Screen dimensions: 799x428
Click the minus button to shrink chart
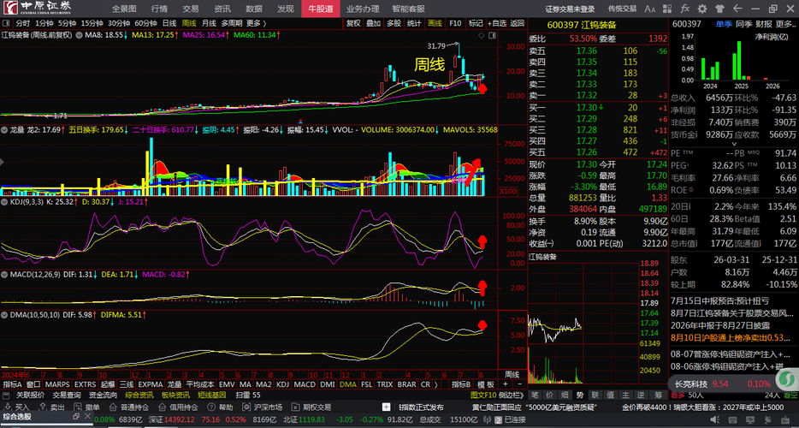pos(519,384)
